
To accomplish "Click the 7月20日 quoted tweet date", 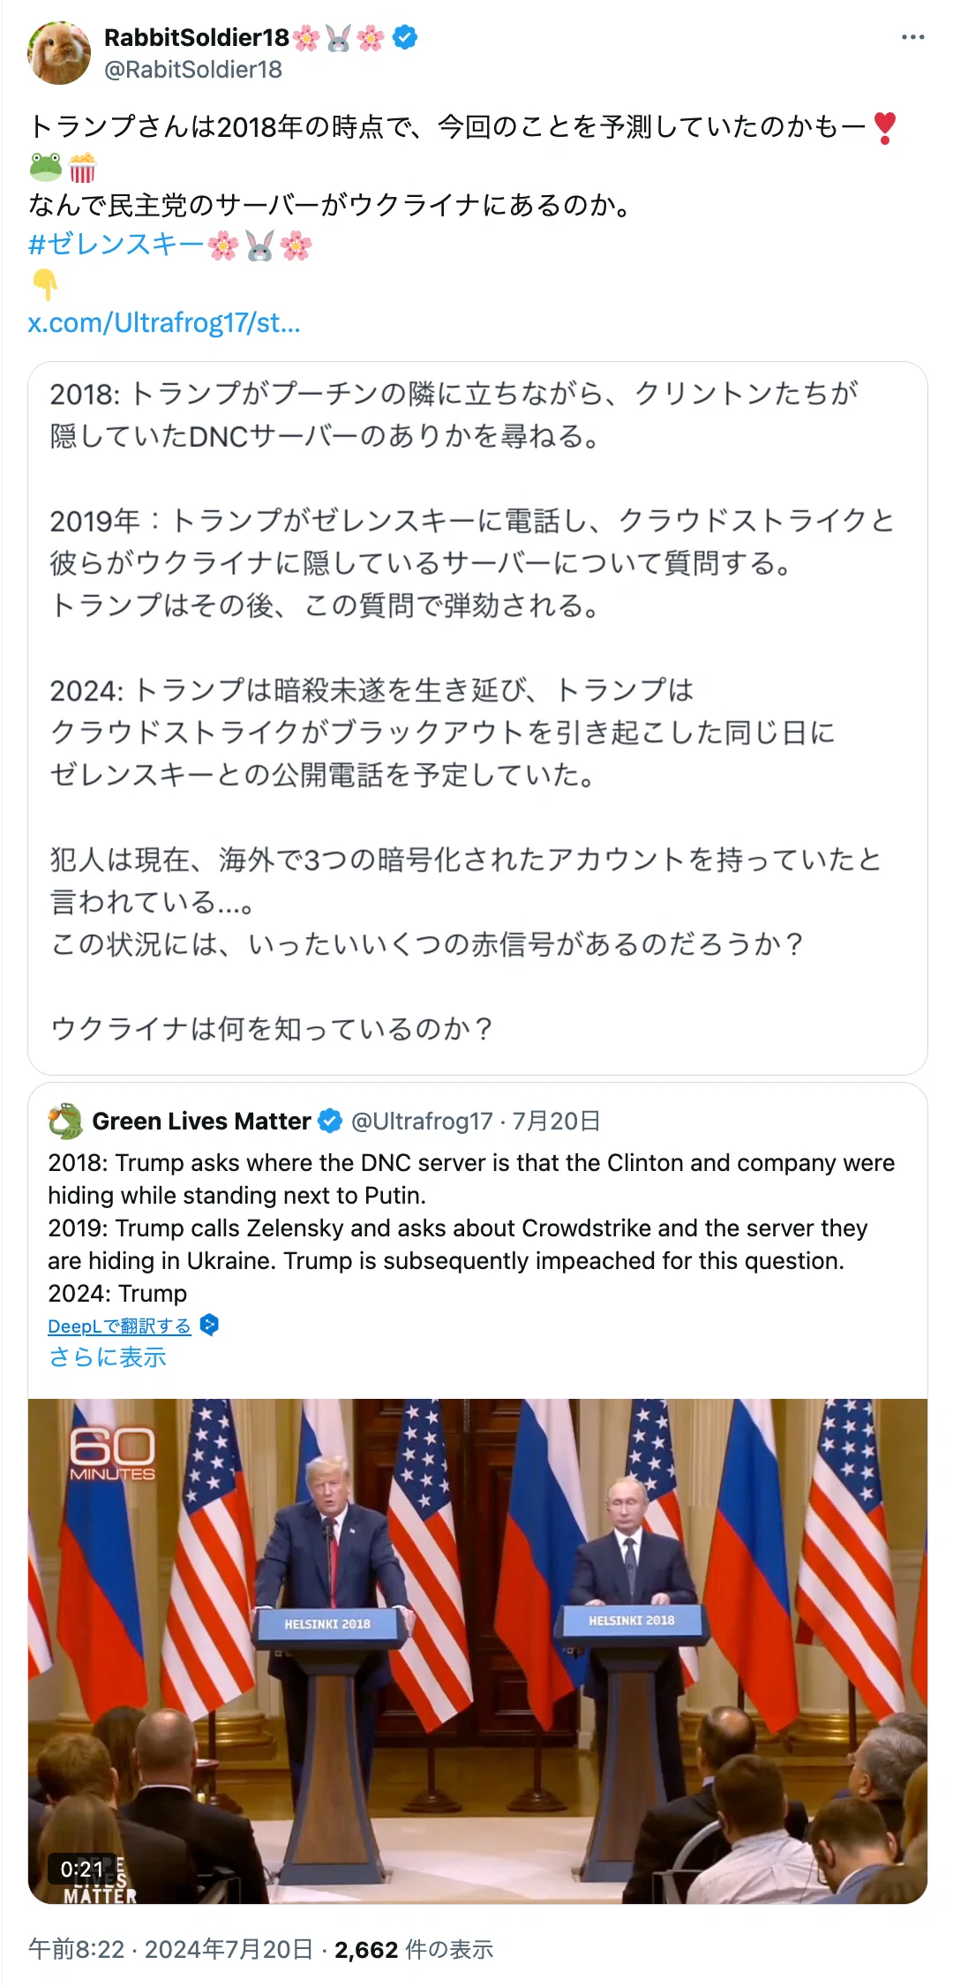I will point(556,1121).
